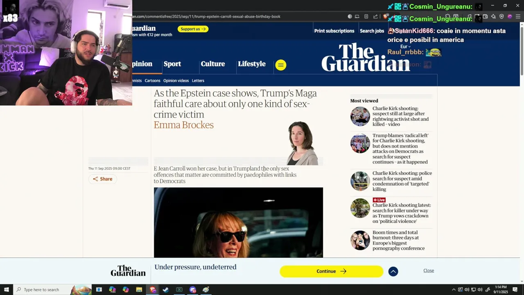Open author Emma Brockes link
The width and height of the screenshot is (524, 295).
184,125
